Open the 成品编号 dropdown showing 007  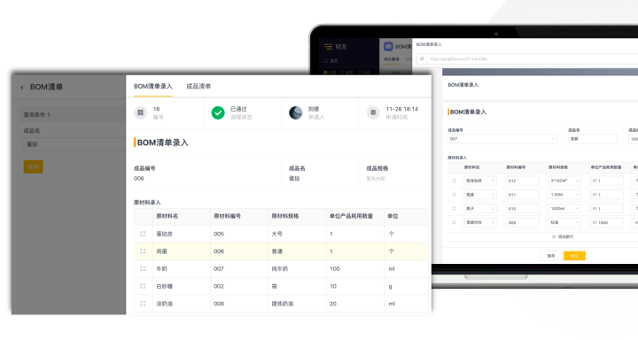pos(502,139)
